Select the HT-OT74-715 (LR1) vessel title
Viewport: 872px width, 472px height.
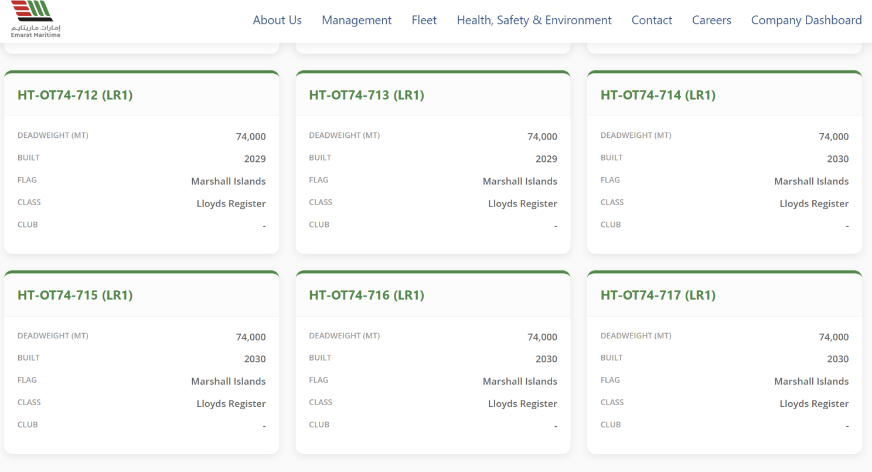[75, 295]
